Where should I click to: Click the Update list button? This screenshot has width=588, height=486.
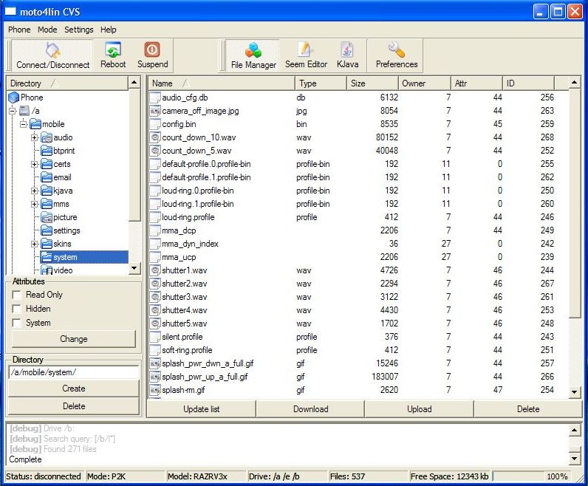202,409
